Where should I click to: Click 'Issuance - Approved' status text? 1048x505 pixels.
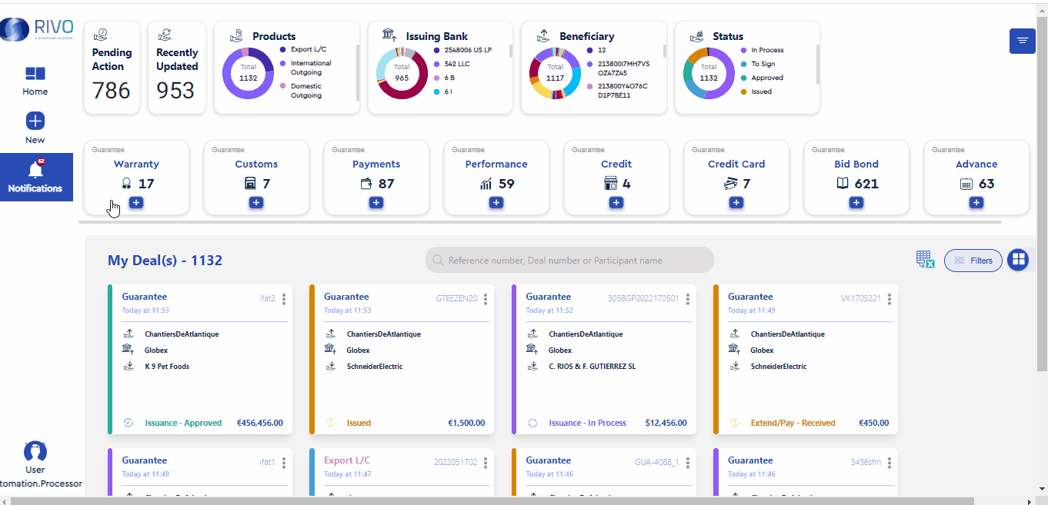coord(183,423)
